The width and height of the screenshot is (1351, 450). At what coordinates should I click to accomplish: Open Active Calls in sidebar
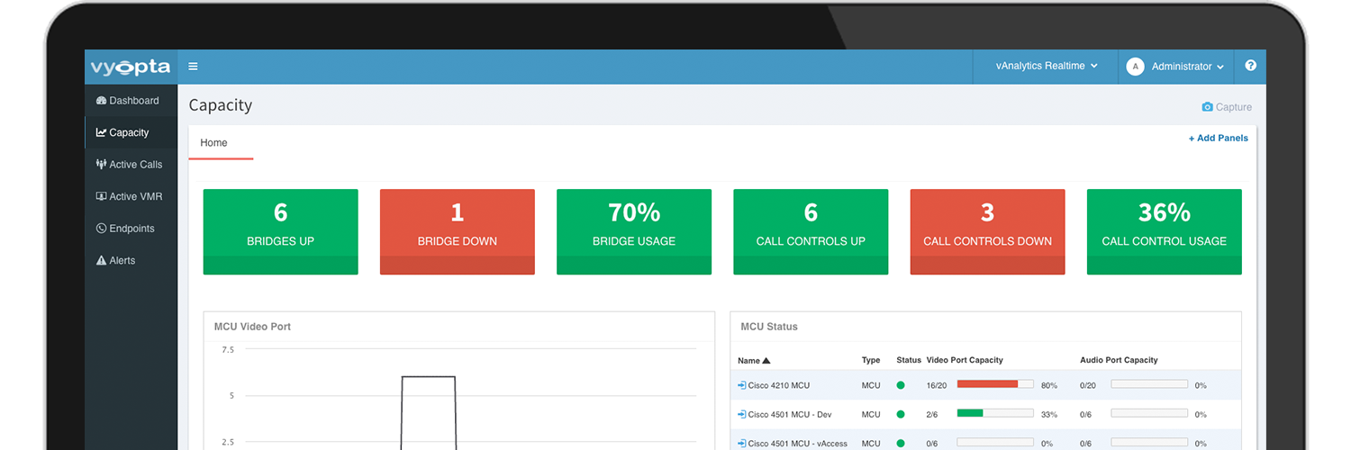(x=131, y=165)
